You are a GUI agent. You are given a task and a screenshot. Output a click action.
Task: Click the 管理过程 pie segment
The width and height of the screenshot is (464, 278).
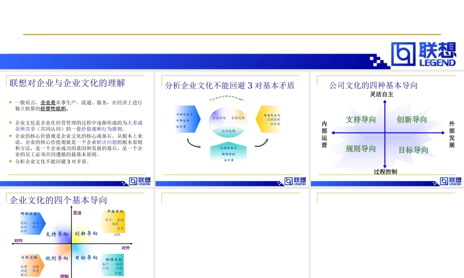click(x=238, y=118)
